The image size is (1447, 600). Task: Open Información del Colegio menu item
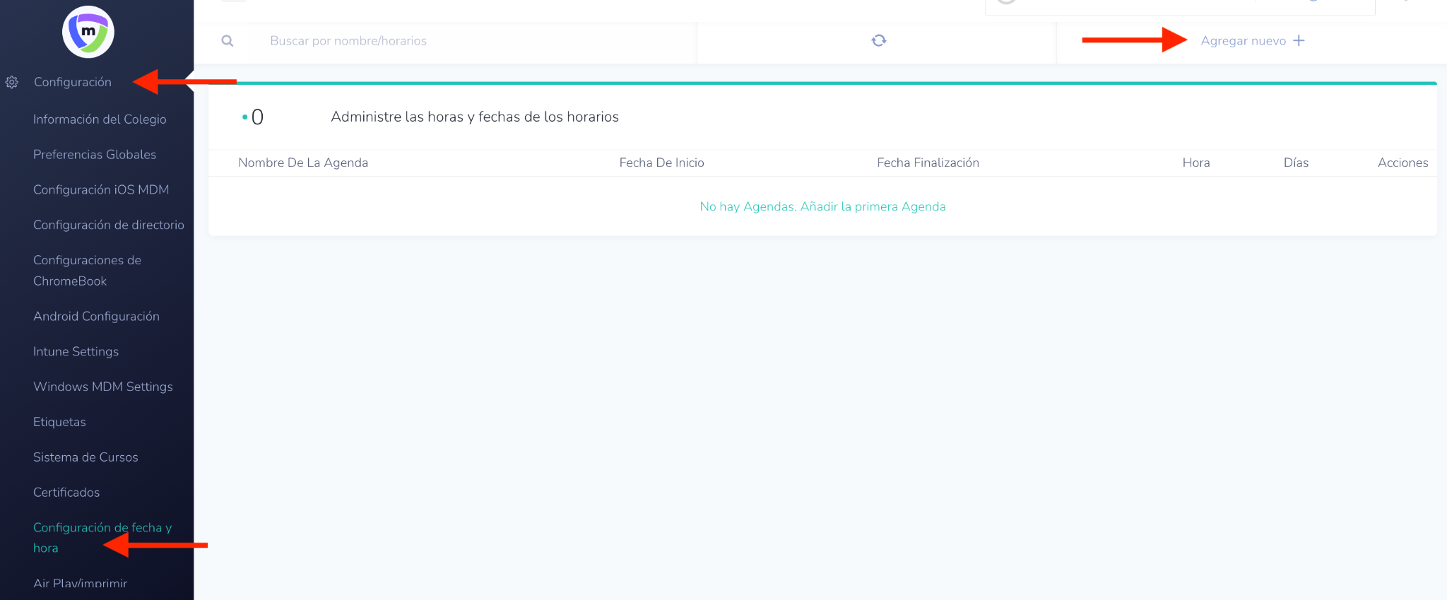click(x=100, y=119)
